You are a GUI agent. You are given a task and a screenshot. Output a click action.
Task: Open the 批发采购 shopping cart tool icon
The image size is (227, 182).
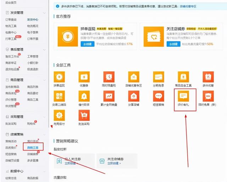tap(84, 115)
